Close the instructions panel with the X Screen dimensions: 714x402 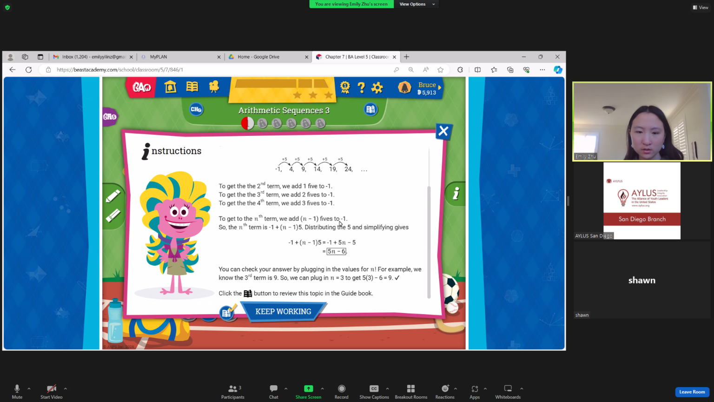(x=443, y=131)
